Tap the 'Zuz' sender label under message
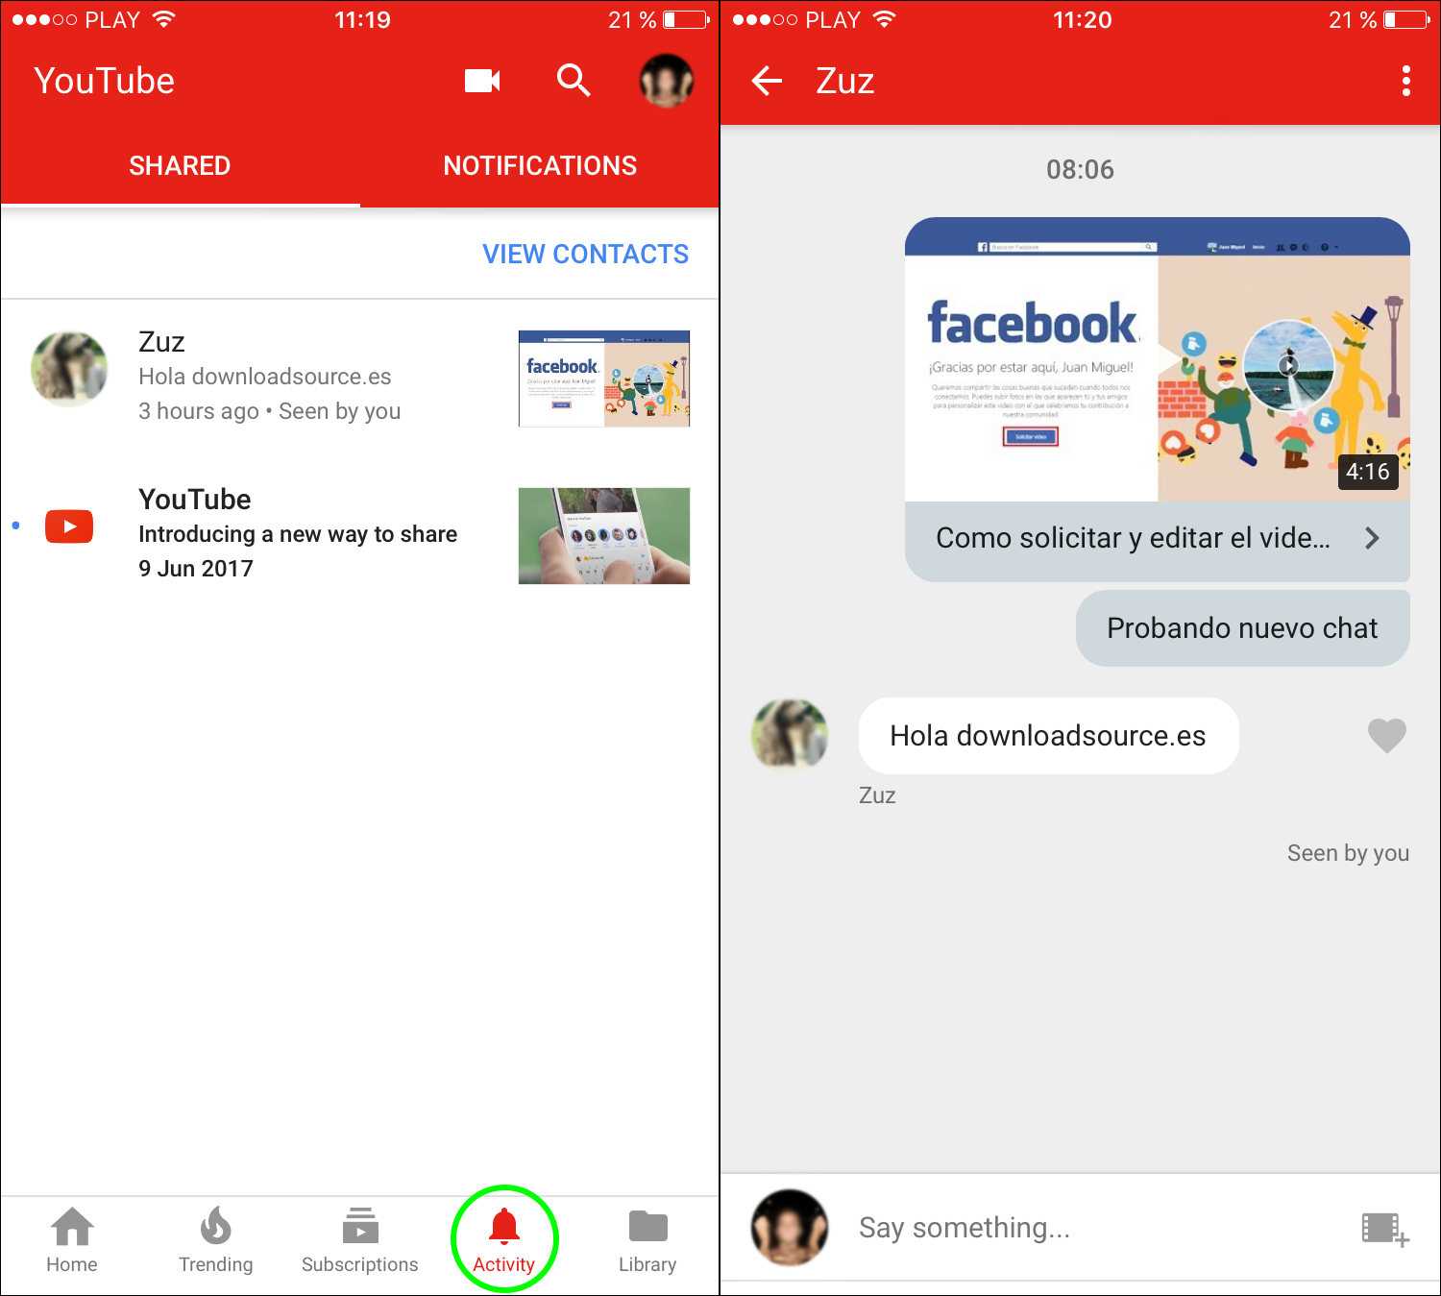The image size is (1441, 1296). [x=877, y=795]
